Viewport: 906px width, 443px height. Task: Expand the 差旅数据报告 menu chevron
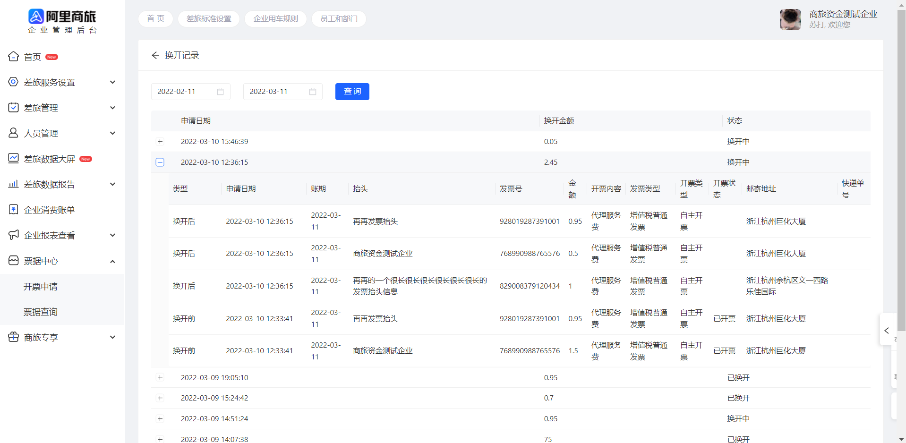click(112, 184)
